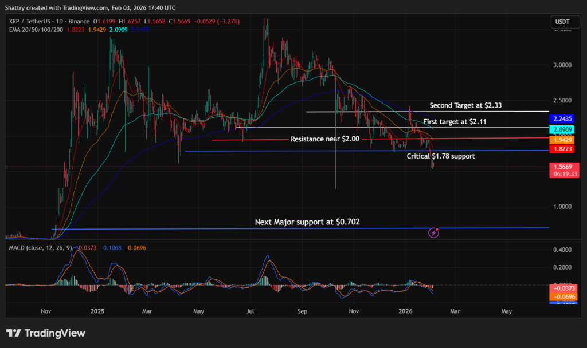Image resolution: width=587 pixels, height=348 pixels.
Task: Click the 1.5669 countdown price tag
Action: tap(563, 169)
